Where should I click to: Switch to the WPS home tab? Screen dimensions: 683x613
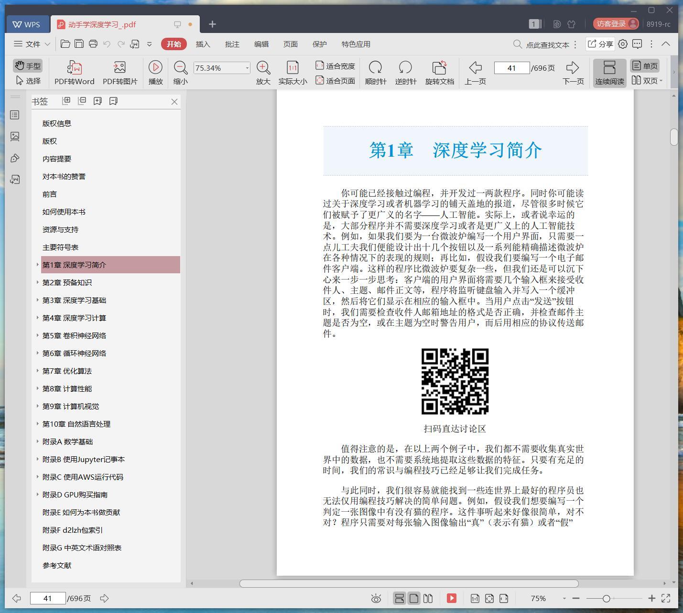coord(27,24)
